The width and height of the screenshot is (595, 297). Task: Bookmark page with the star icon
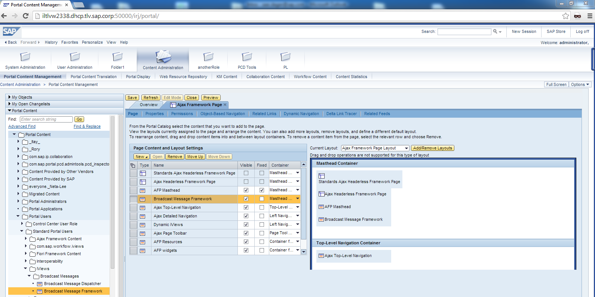click(x=565, y=16)
